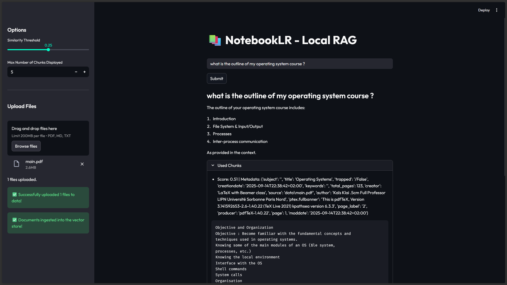507x285 pixels.
Task: Remove main.pdf using the X icon
Action: (82, 164)
